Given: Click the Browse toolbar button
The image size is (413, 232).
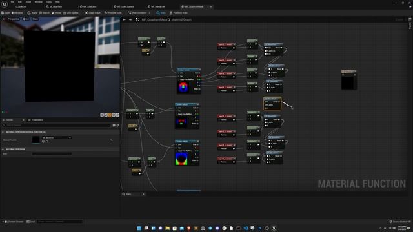Looking at the screenshot, I should [x=17, y=13].
